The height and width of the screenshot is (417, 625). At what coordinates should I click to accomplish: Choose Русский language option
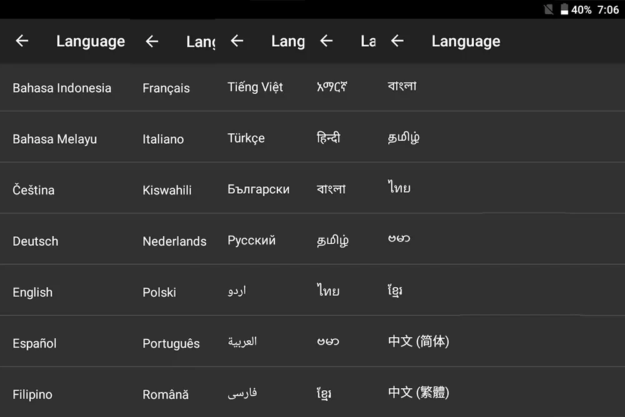pos(251,241)
